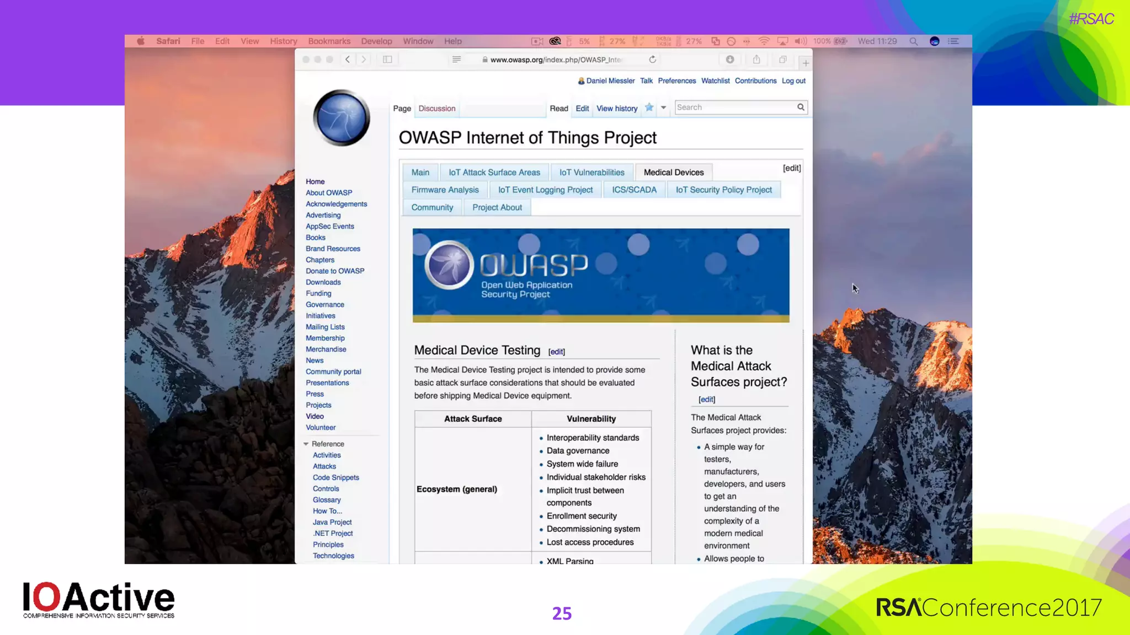Go back with the back arrow
Viewport: 1130px width, 635px height.
(x=348, y=60)
